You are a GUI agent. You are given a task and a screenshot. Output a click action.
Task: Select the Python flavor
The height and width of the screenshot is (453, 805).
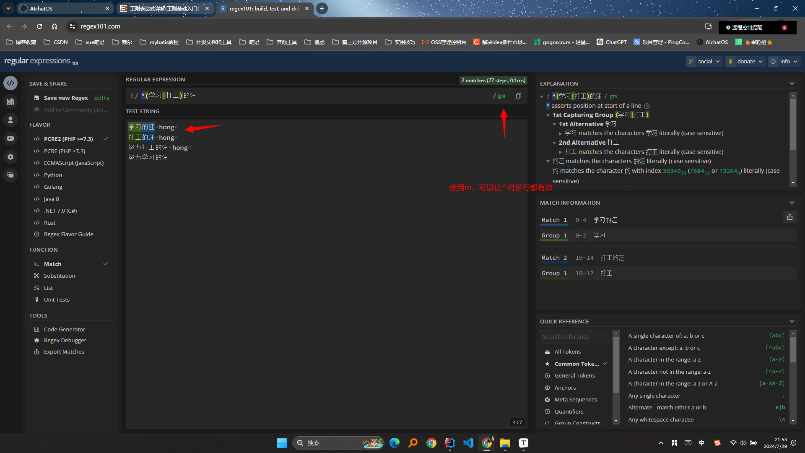[x=53, y=175]
